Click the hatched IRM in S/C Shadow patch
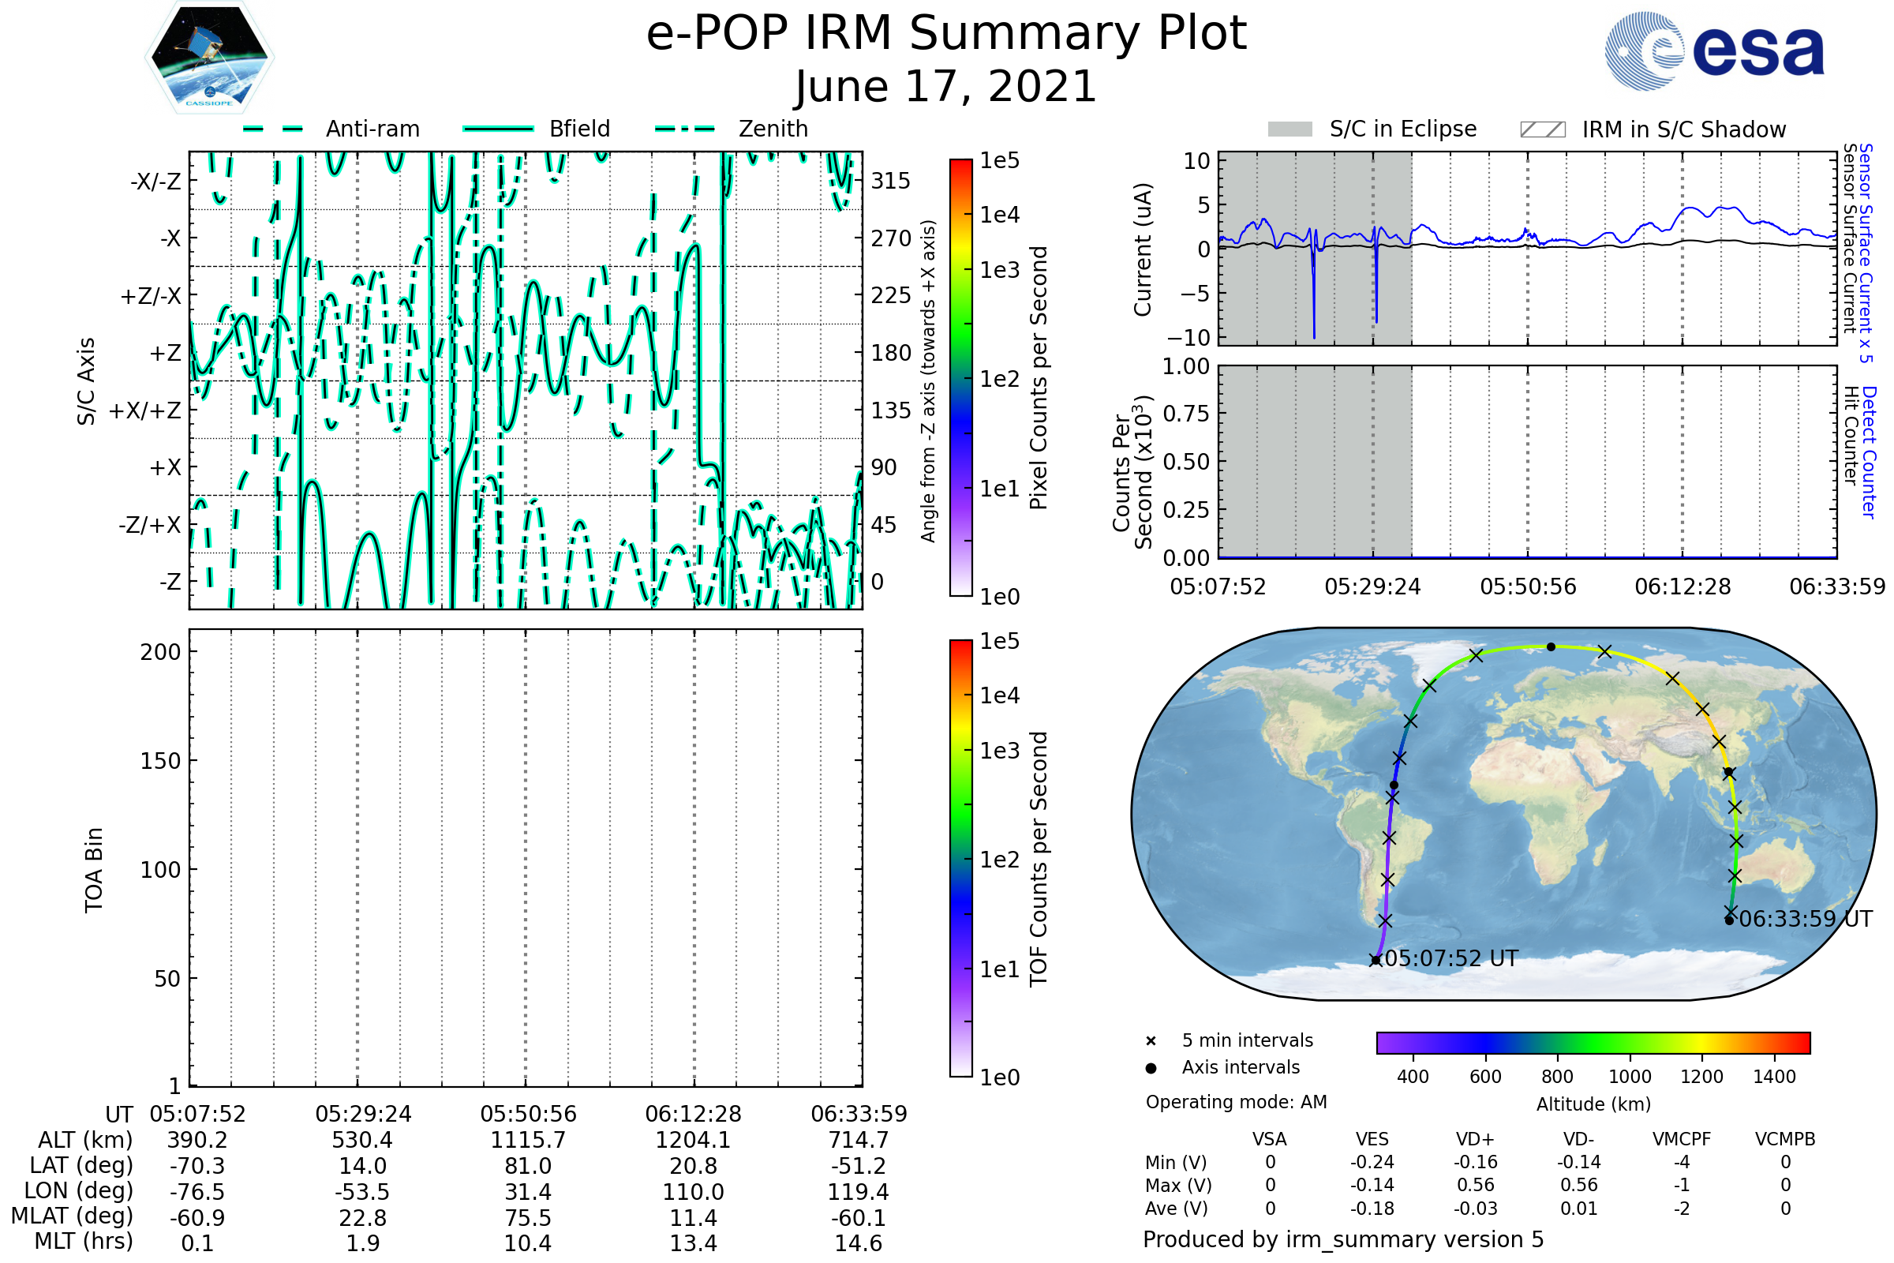The image size is (1894, 1263). coord(1542,129)
